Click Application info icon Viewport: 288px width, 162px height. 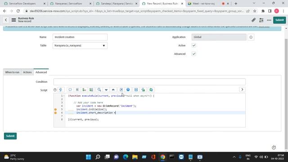(251, 37)
